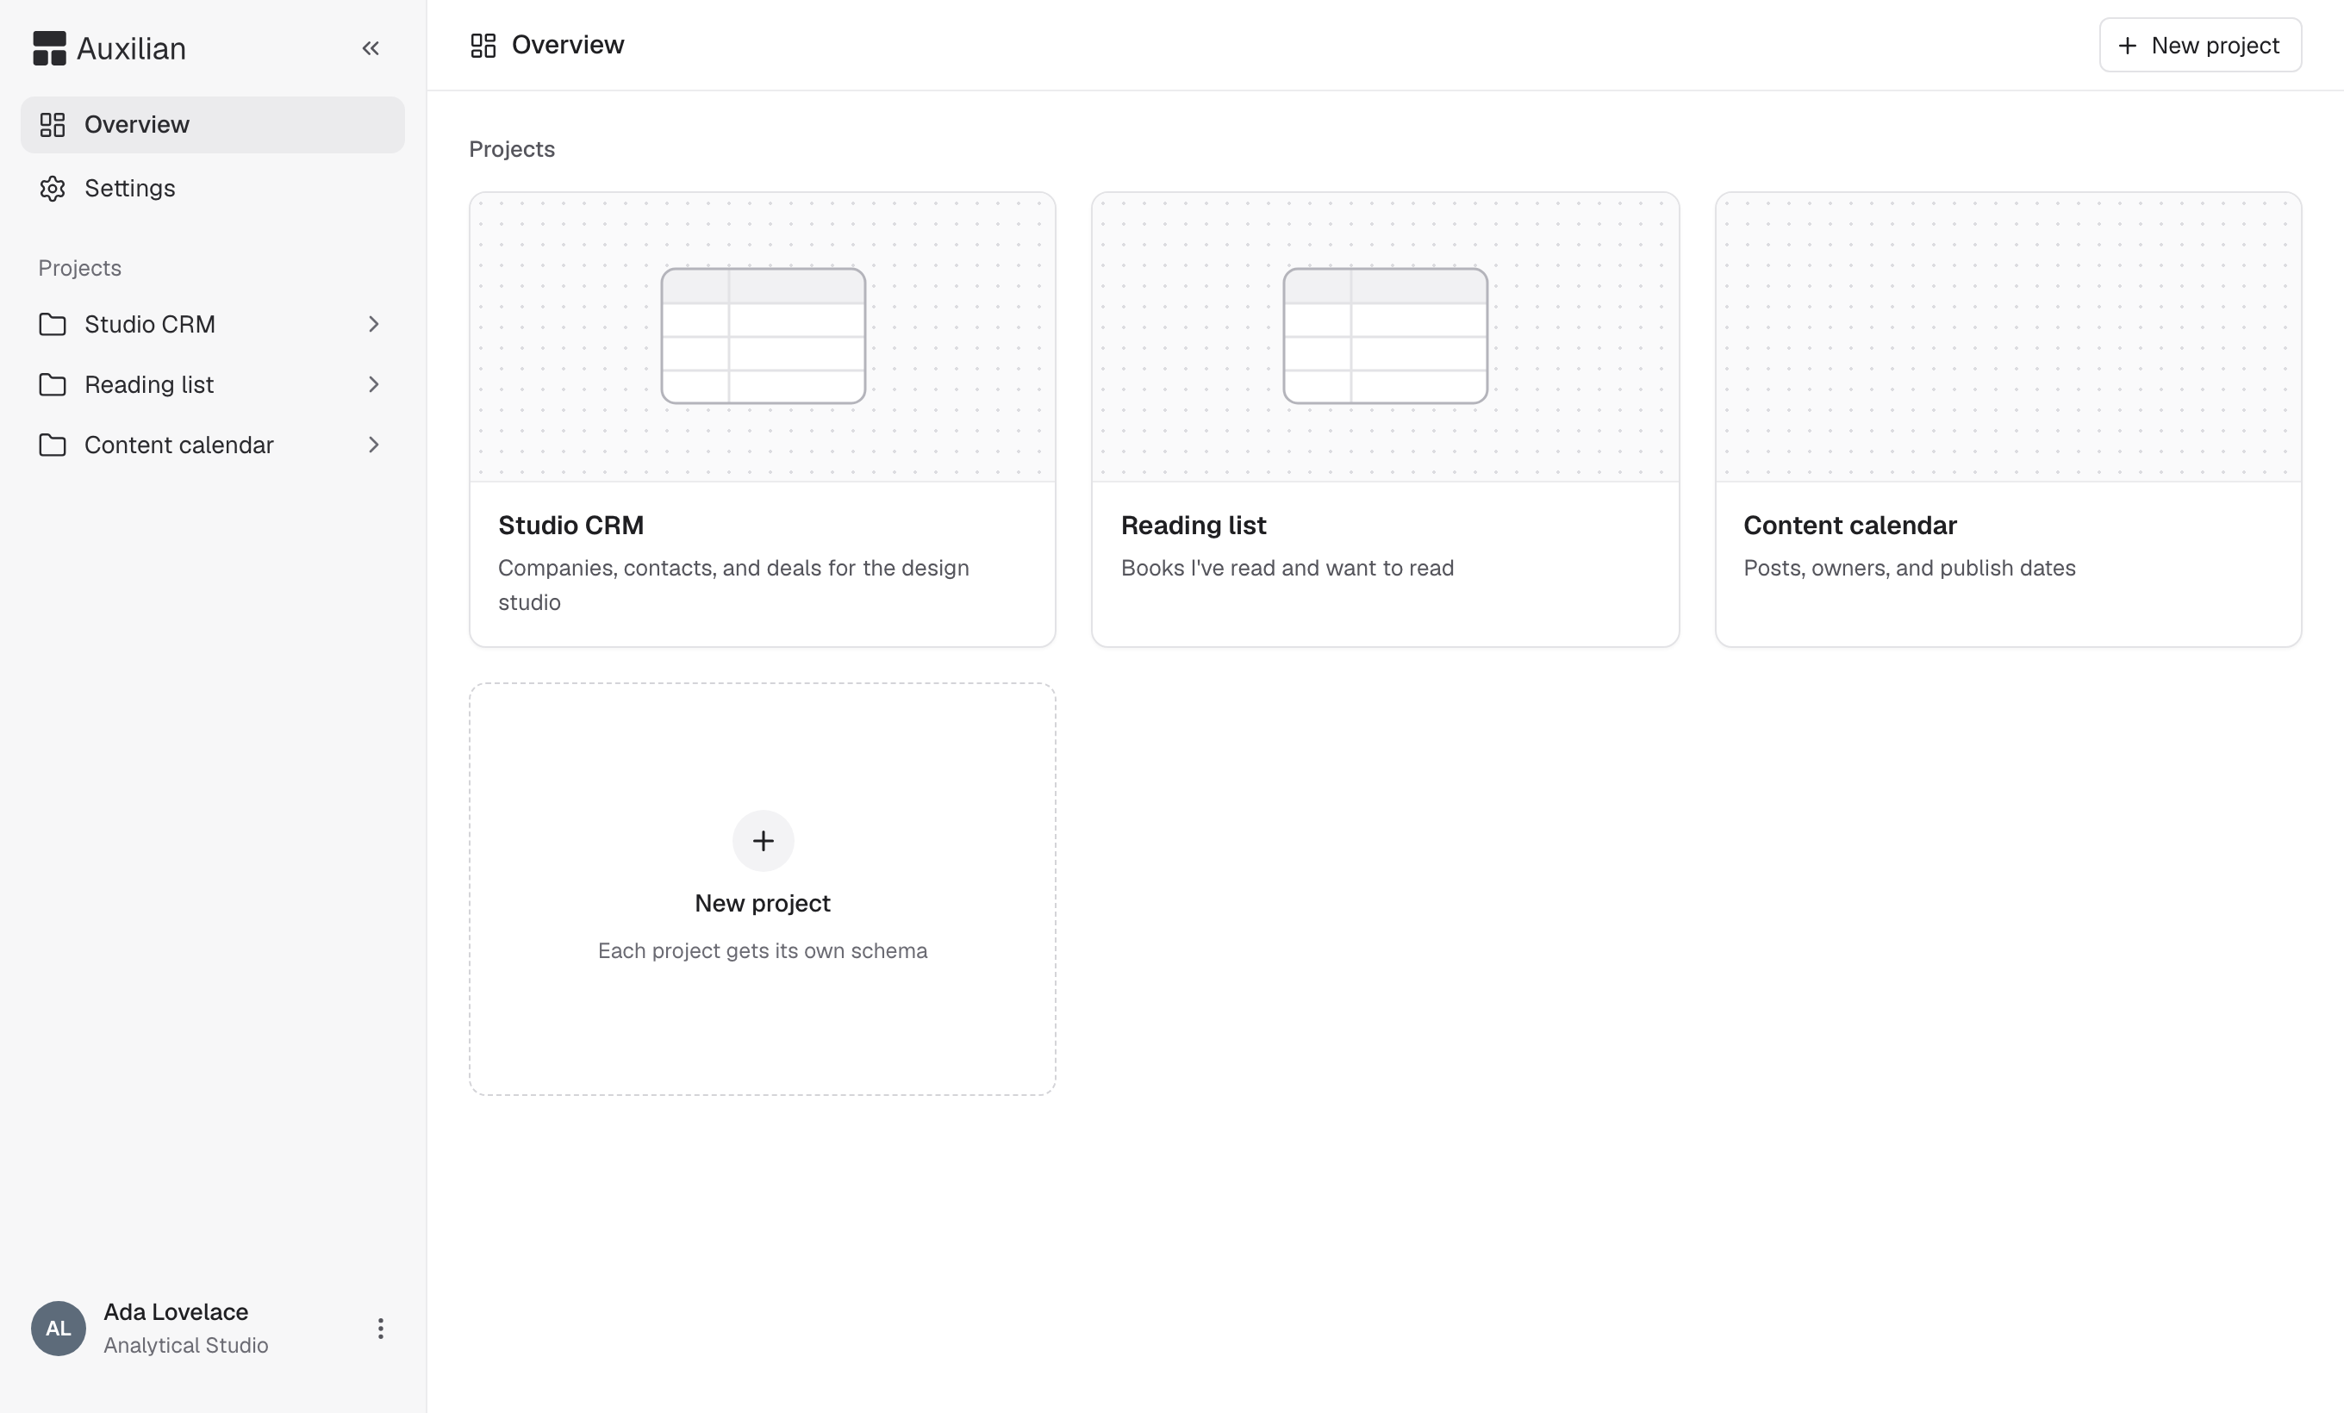Click 'Companies, contacts, and deals' description text

[x=733, y=585]
